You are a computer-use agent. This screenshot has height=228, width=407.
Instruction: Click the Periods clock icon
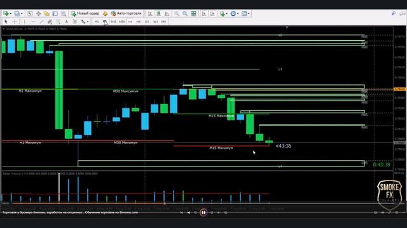tap(233, 13)
